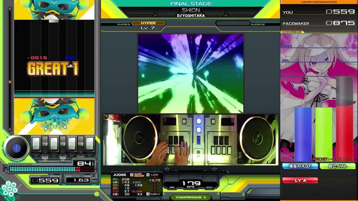358x201 pixels.
Task: Click the AUTO ADJUST label
Action: (139, 175)
